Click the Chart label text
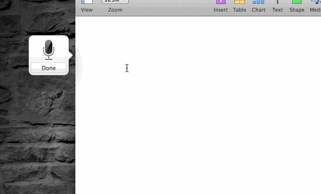The image size is (321, 194). [x=258, y=10]
